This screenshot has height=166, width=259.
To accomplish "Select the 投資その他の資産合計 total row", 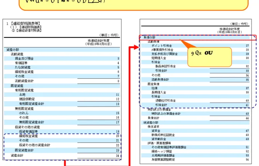I will tap(62, 145).
